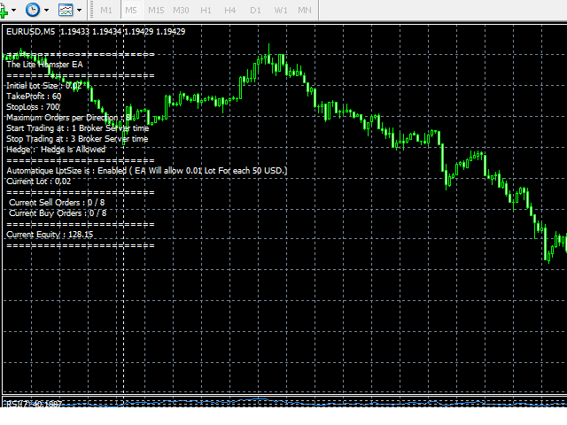Screen dimensions: 567x425
Task: Switch chart to M15 timeframe
Action: tap(156, 10)
